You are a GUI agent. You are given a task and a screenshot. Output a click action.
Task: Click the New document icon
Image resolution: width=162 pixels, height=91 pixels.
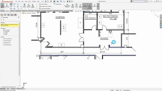(x=48, y=1)
